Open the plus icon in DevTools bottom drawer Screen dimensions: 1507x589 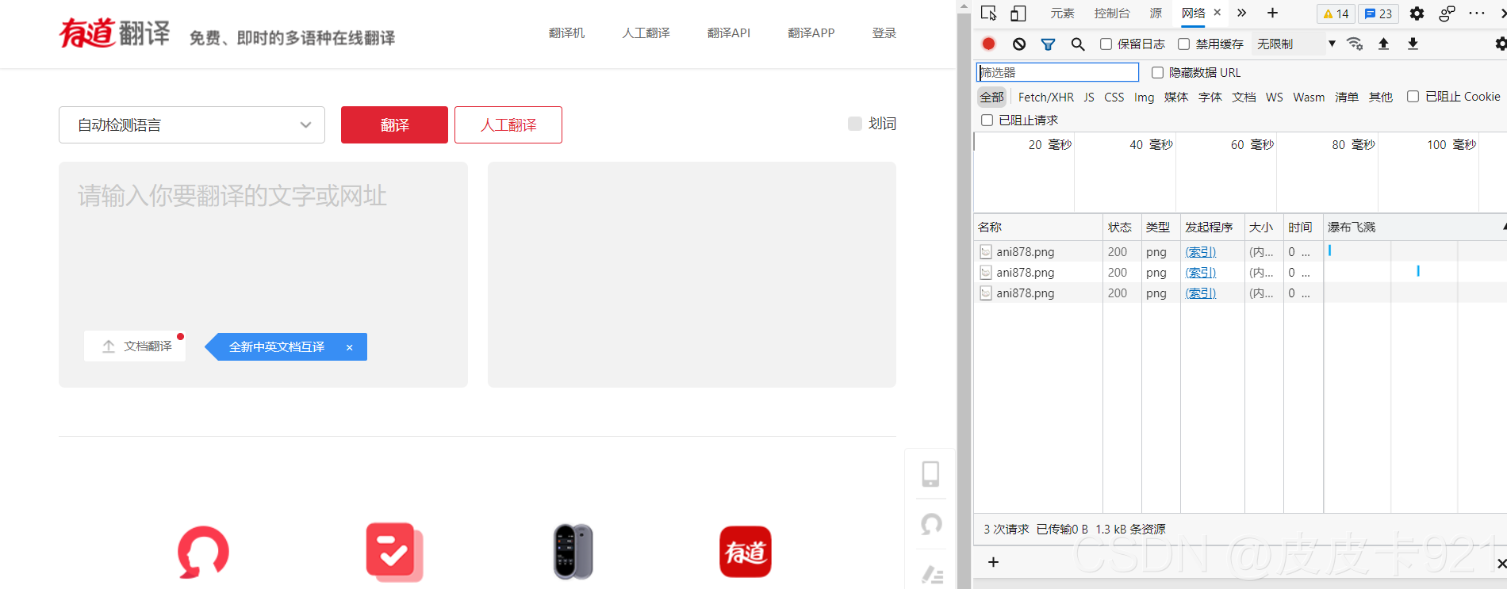click(x=993, y=562)
